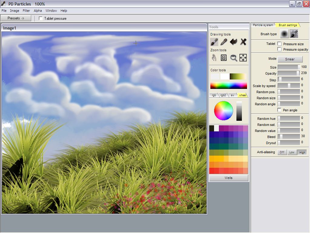Enable Tablet pressure checkbox in toolbar
The image size is (310, 233).
(x=41, y=19)
